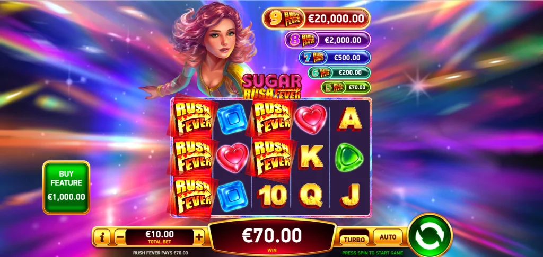
Task: Select the 9 Rush Fever €20,000.00 prize
Action: (316, 19)
